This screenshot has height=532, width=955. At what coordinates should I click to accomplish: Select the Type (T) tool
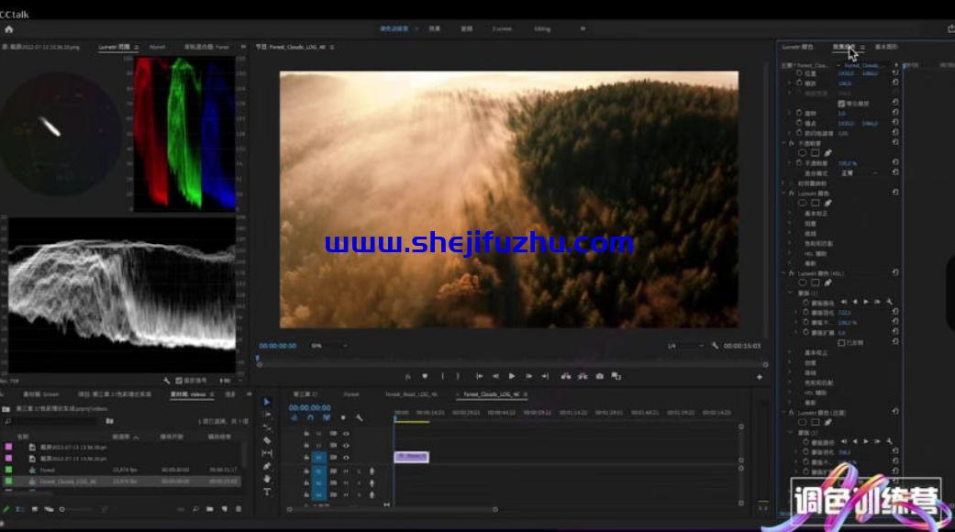pos(267,492)
